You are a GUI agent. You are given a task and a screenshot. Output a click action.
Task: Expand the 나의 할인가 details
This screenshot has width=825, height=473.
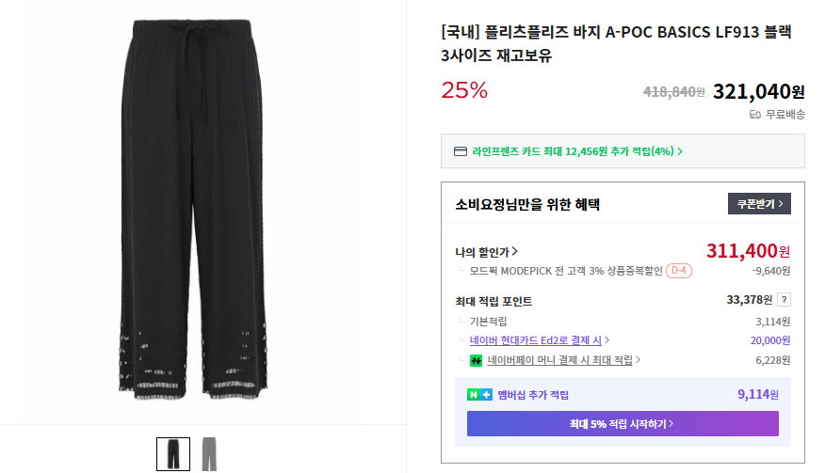[486, 252]
